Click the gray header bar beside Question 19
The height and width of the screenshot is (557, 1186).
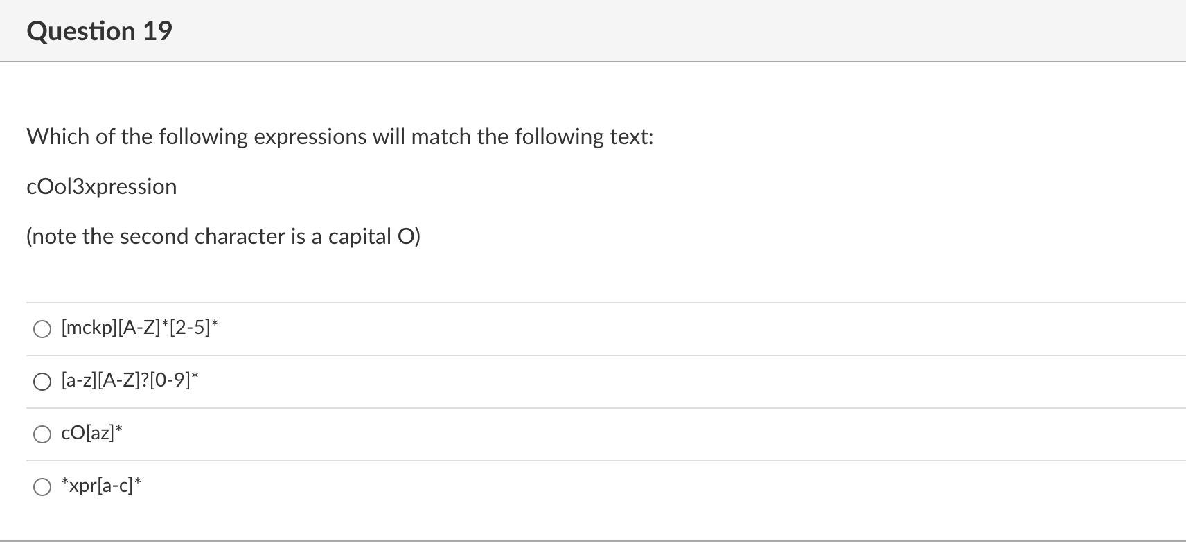679,30
